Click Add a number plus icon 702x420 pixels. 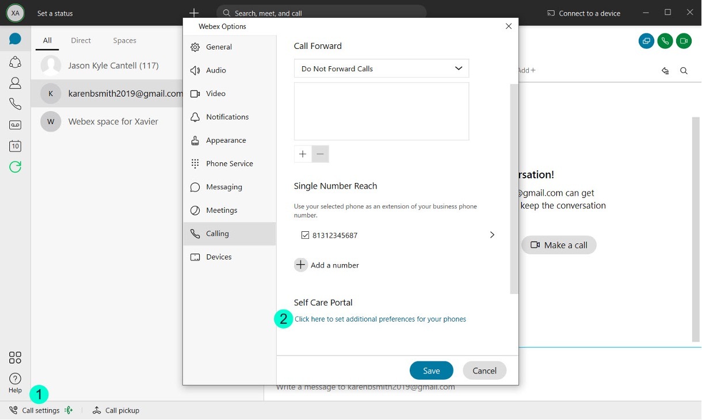tap(300, 265)
